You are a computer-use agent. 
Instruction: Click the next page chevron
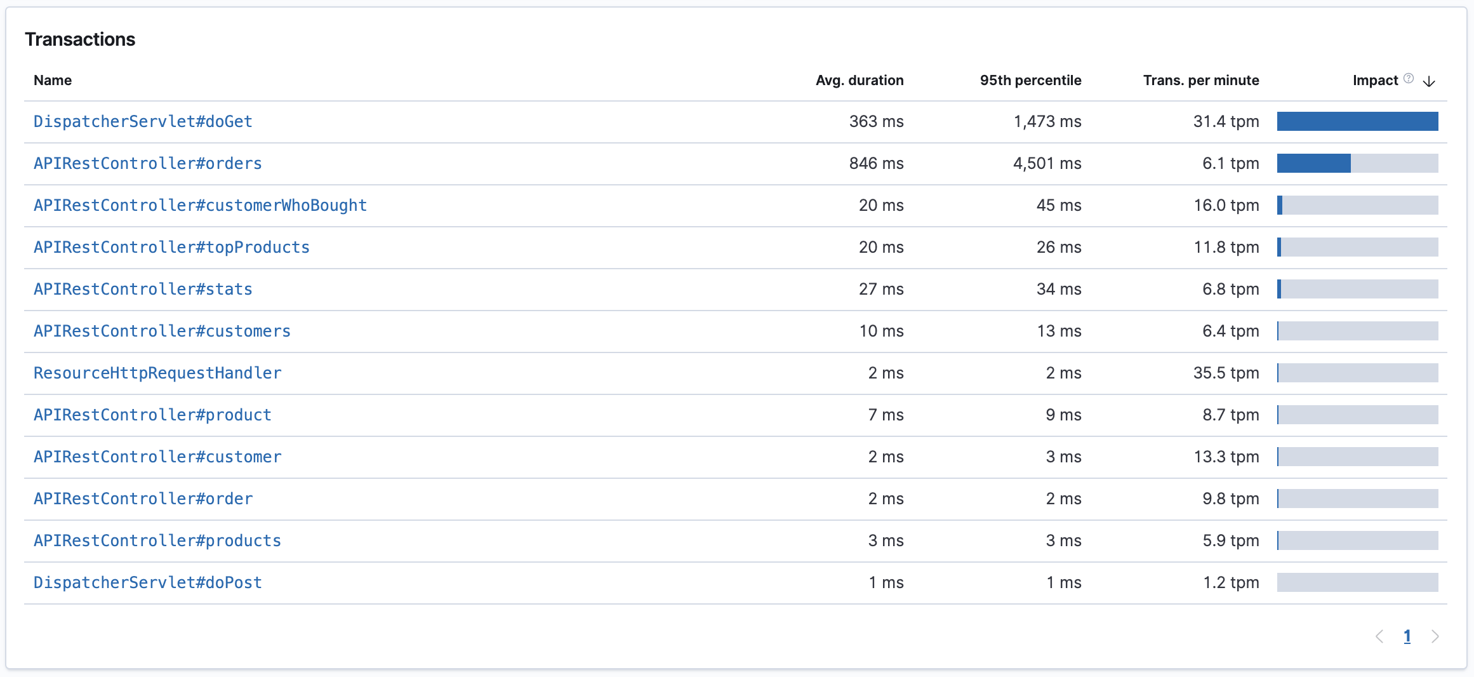pyautogui.click(x=1435, y=636)
